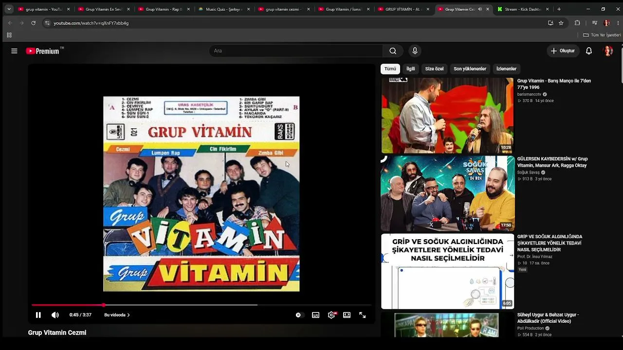Screen dimensions: 623x350
Task: Select the 'Tümü' filter chip
Action: (390, 69)
